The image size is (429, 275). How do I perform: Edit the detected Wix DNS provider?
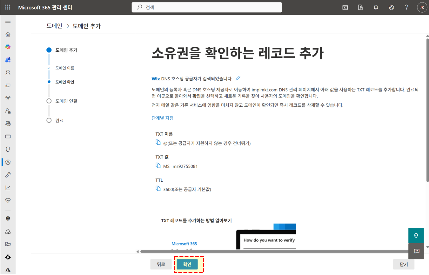click(x=238, y=78)
